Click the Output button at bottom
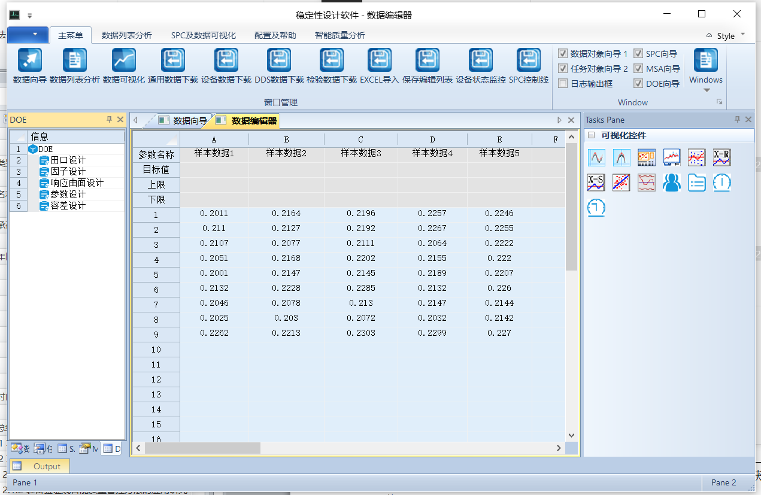 point(40,466)
